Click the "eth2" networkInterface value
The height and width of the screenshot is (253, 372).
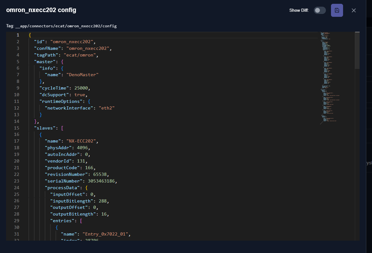[x=107, y=108]
